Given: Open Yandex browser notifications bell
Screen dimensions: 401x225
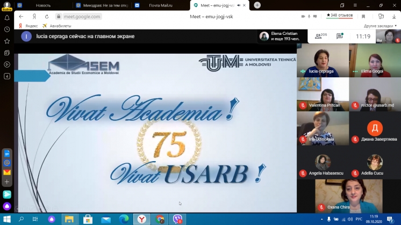Looking at the screenshot, I should pyautogui.click(x=7, y=18).
